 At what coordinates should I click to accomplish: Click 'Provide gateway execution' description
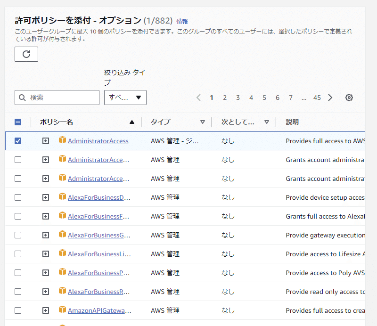click(x=325, y=235)
